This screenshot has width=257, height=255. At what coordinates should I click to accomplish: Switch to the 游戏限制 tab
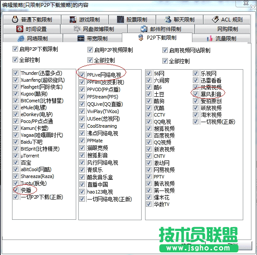click(x=85, y=20)
